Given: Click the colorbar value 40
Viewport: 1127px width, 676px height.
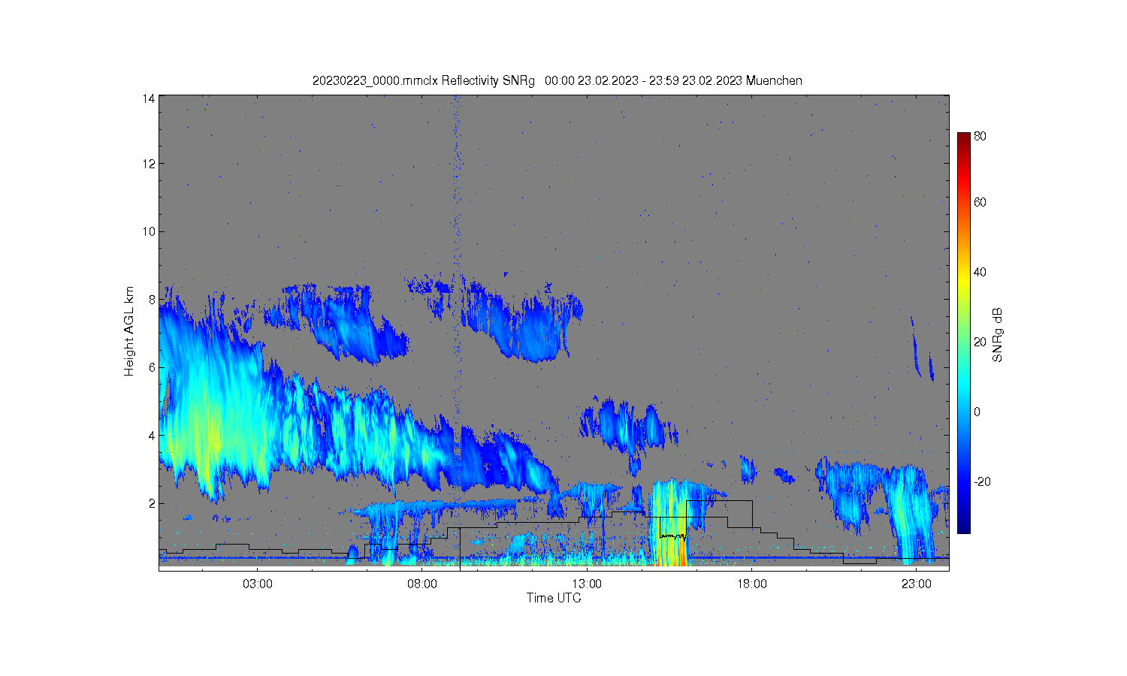Looking at the screenshot, I should pyautogui.click(x=980, y=272).
